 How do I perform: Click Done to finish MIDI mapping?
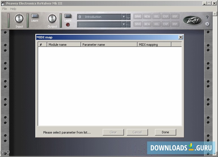pos(165,132)
